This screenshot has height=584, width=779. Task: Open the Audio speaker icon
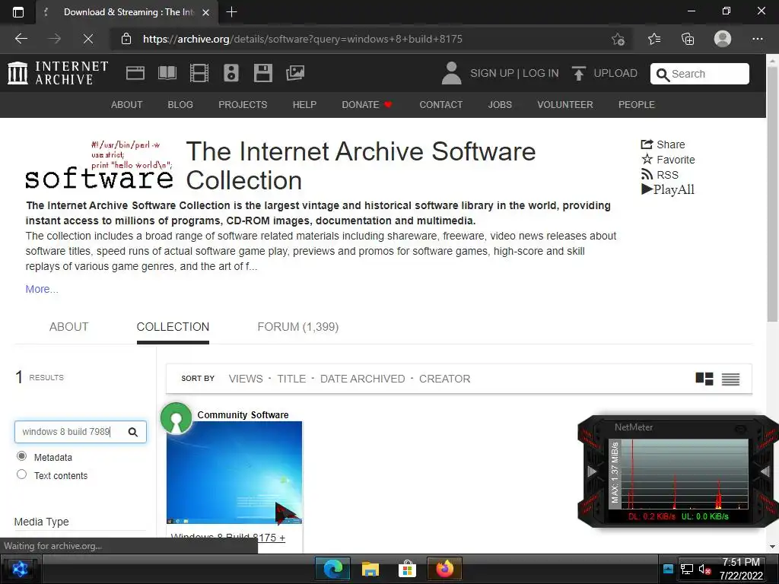[231, 73]
